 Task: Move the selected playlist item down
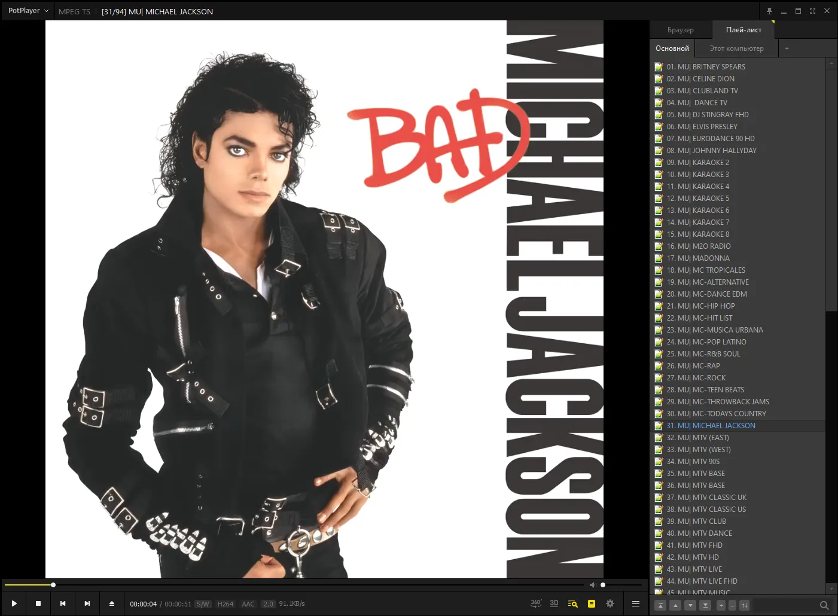(x=690, y=605)
